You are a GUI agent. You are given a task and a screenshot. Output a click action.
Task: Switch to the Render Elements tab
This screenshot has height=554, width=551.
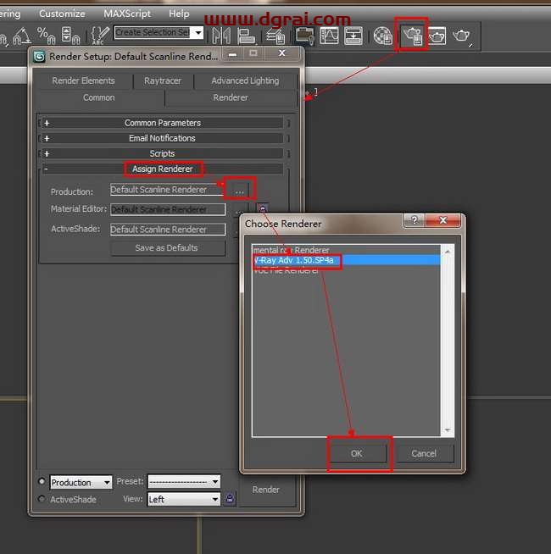[x=83, y=80]
